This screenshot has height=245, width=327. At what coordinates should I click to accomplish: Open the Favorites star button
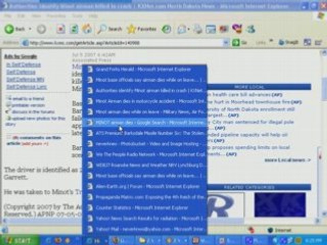(x=142, y=29)
